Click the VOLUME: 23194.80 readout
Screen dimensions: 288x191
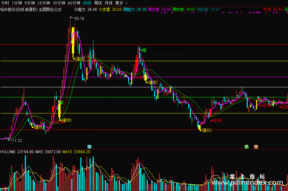[17, 152]
